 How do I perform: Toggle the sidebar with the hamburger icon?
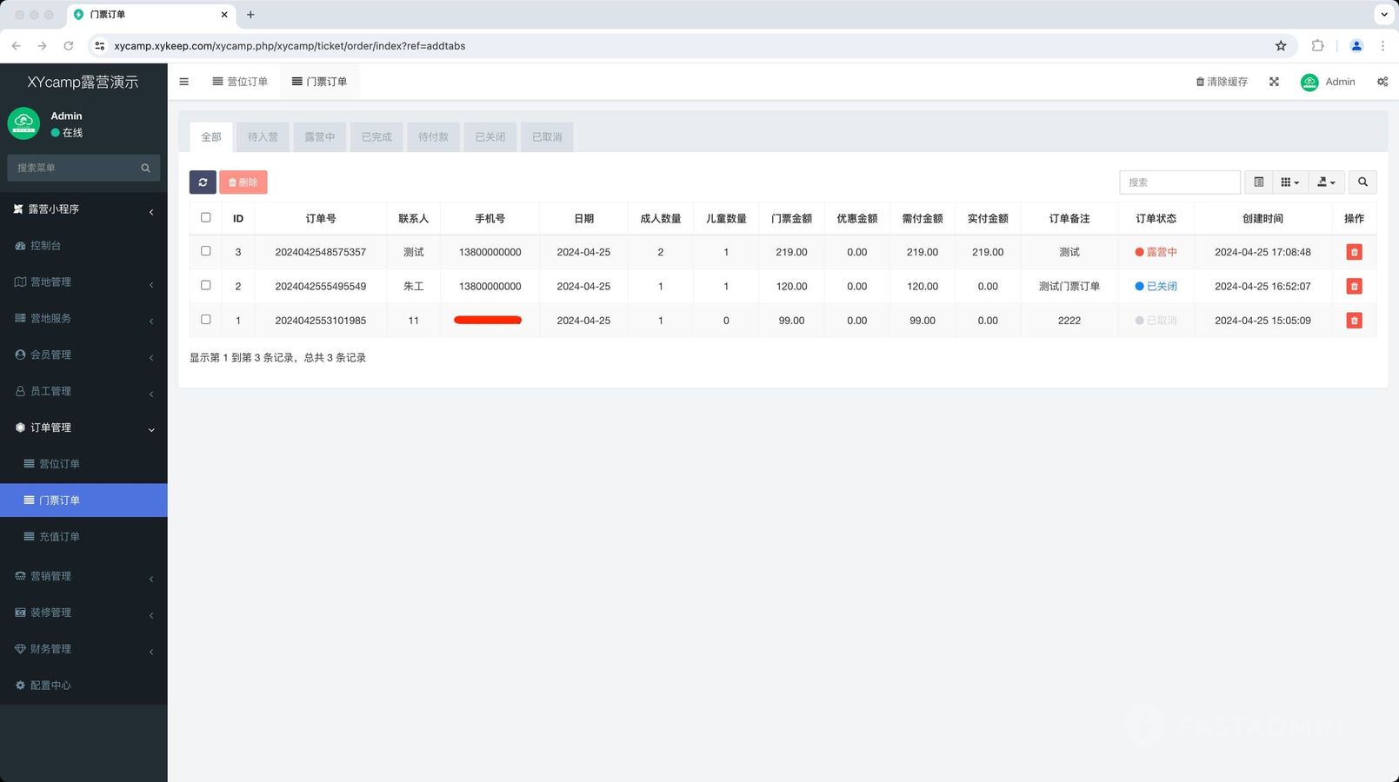[x=184, y=82]
